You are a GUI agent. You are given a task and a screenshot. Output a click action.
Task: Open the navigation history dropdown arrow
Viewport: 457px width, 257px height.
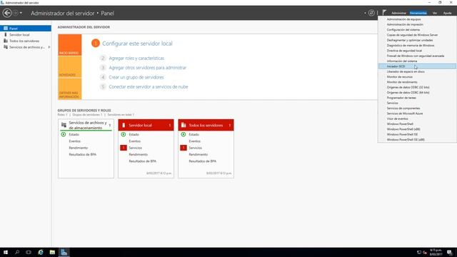[21, 13]
